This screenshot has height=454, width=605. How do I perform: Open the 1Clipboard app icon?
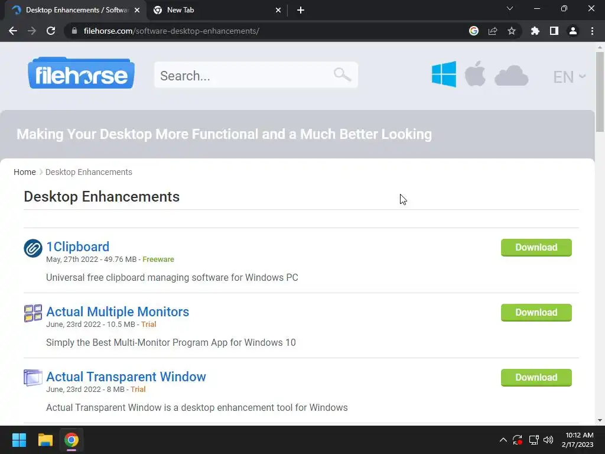click(x=33, y=248)
